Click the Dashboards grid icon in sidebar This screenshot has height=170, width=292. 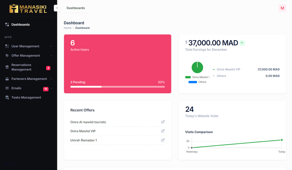pyautogui.click(x=7, y=24)
